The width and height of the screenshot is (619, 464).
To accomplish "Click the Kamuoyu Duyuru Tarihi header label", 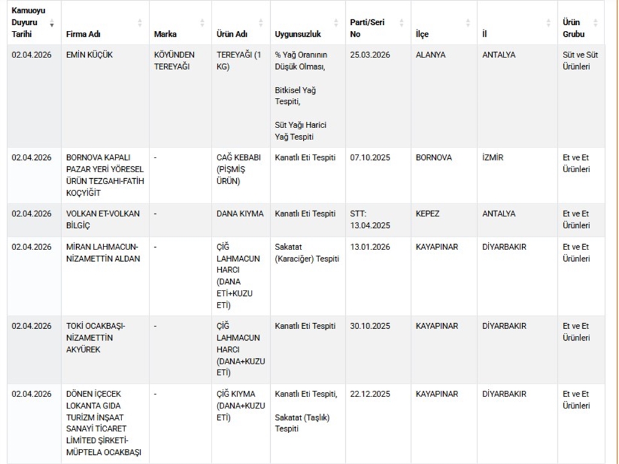I will [28, 22].
